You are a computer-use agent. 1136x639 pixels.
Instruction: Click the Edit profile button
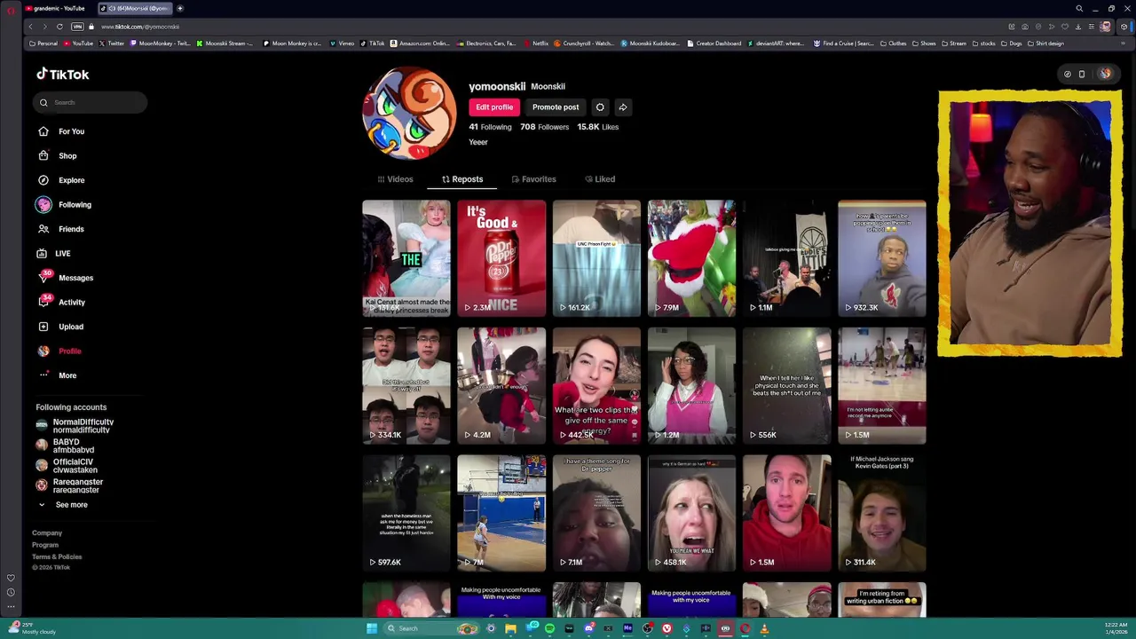click(494, 107)
